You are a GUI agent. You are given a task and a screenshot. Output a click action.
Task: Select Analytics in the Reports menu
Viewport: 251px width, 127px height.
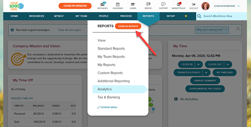(104, 89)
